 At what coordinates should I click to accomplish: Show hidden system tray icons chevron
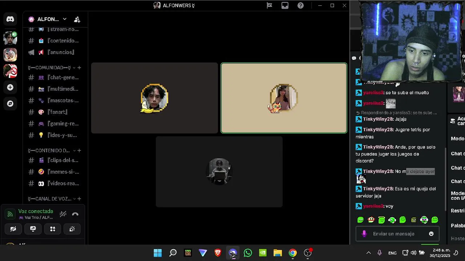tap(368, 253)
